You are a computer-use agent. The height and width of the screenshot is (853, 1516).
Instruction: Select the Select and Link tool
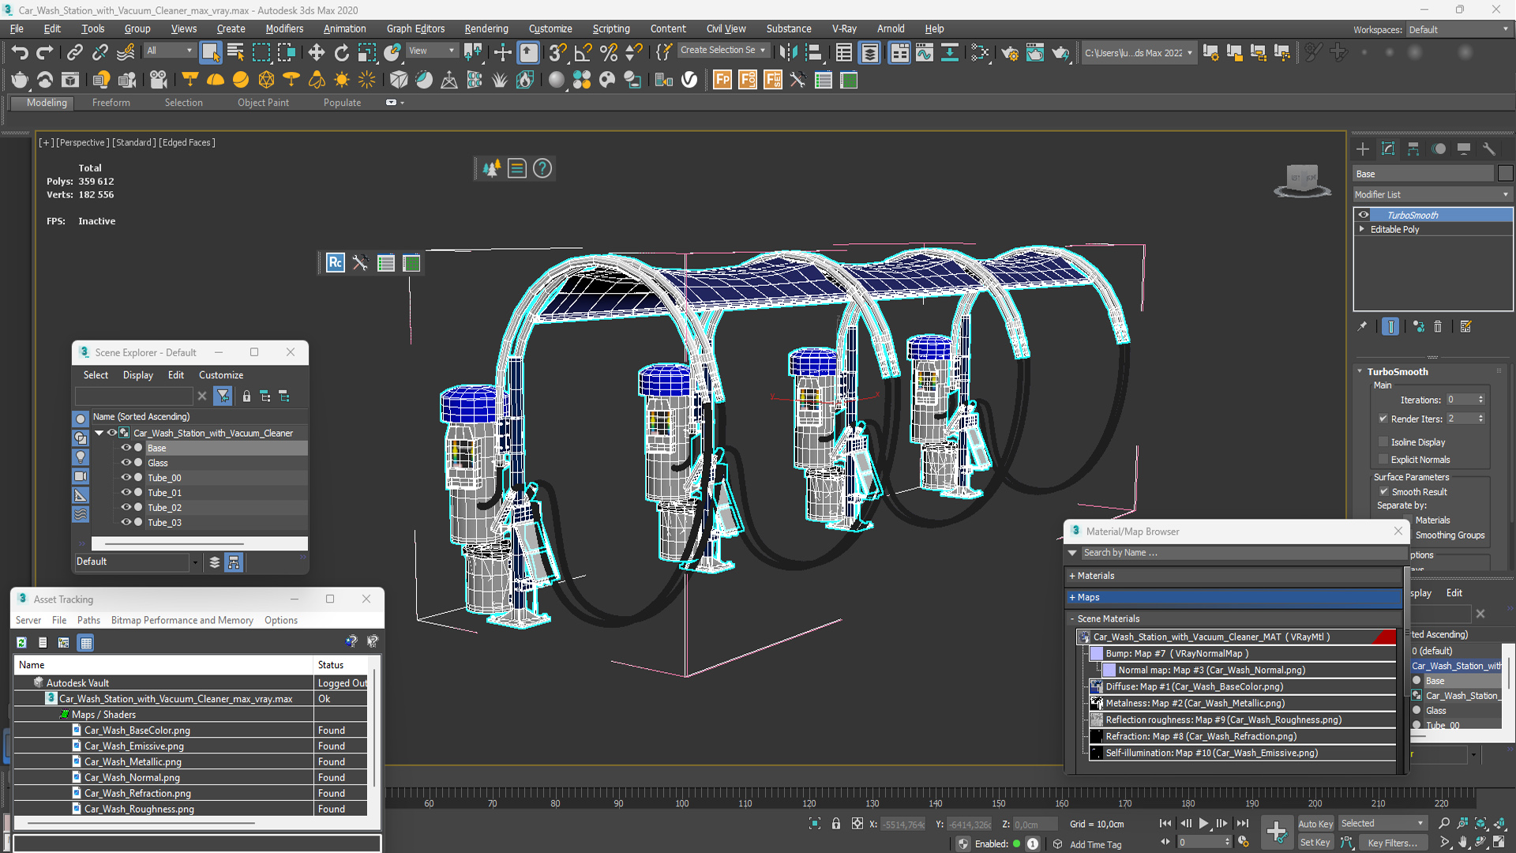pyautogui.click(x=74, y=53)
